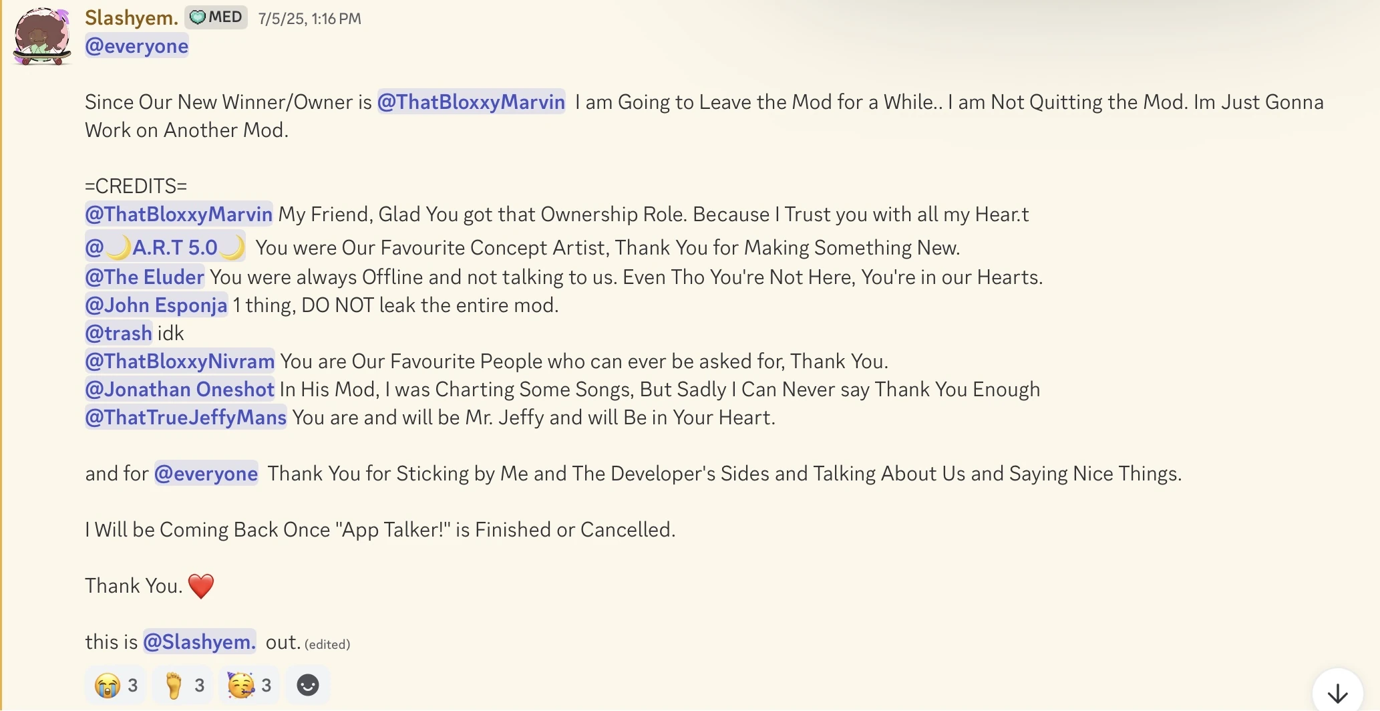Open the add reaction emoji picker
The height and width of the screenshot is (711, 1380).
[x=307, y=685]
